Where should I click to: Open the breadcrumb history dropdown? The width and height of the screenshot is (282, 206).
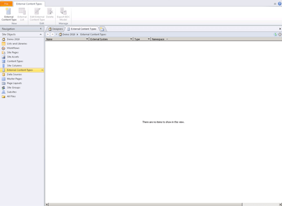coord(57,34)
